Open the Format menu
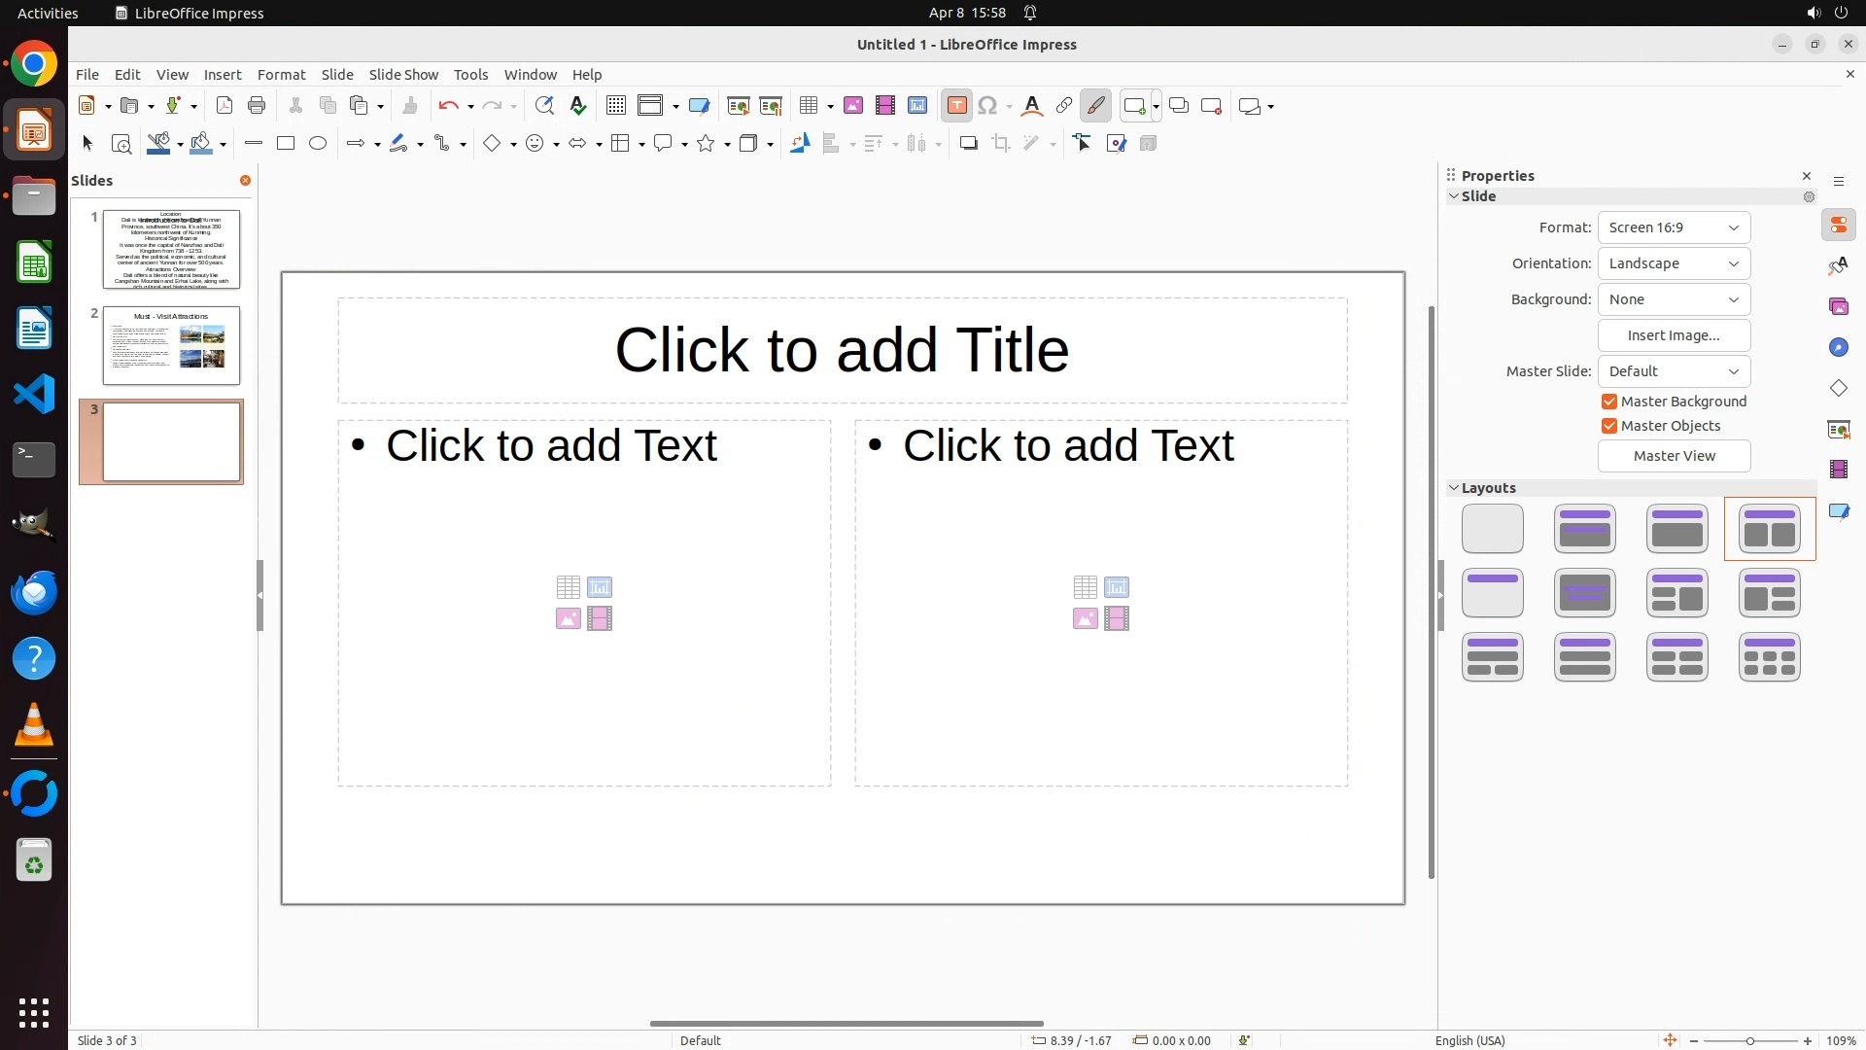This screenshot has width=1866, height=1050. click(281, 75)
